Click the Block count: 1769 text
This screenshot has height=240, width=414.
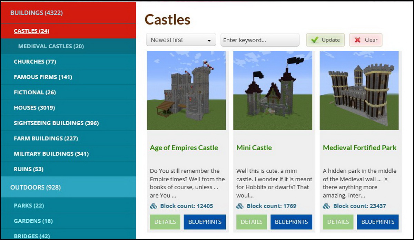[x=272, y=206]
